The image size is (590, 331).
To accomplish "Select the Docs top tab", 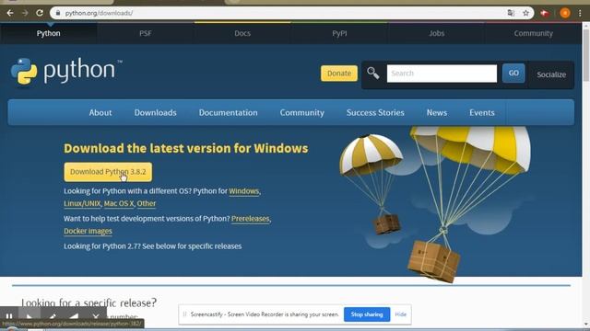I will pyautogui.click(x=242, y=33).
